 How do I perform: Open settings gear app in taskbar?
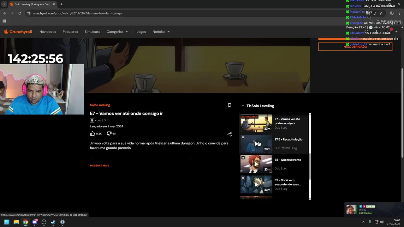click(x=62, y=222)
